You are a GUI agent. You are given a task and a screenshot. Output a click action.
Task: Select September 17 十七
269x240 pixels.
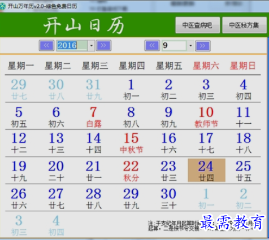click(x=206, y=143)
